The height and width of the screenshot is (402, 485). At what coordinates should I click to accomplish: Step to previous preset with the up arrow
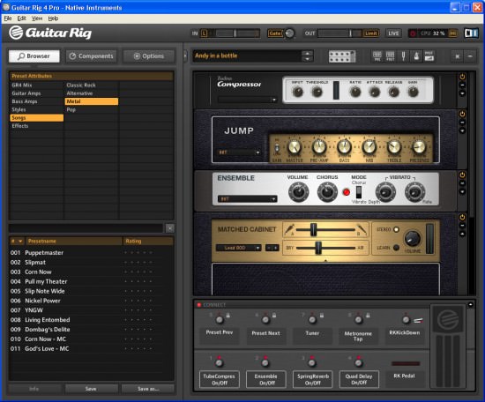(307, 53)
